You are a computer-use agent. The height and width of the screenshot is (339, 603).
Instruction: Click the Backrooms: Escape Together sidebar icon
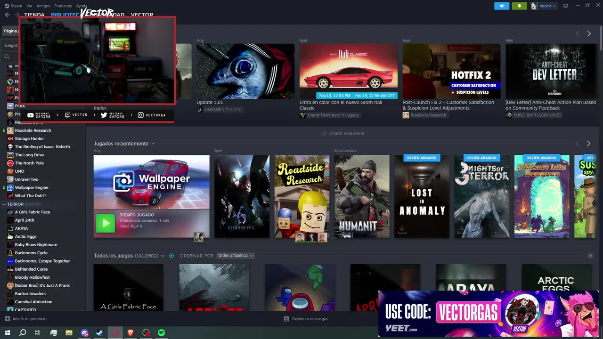pyautogui.click(x=10, y=261)
